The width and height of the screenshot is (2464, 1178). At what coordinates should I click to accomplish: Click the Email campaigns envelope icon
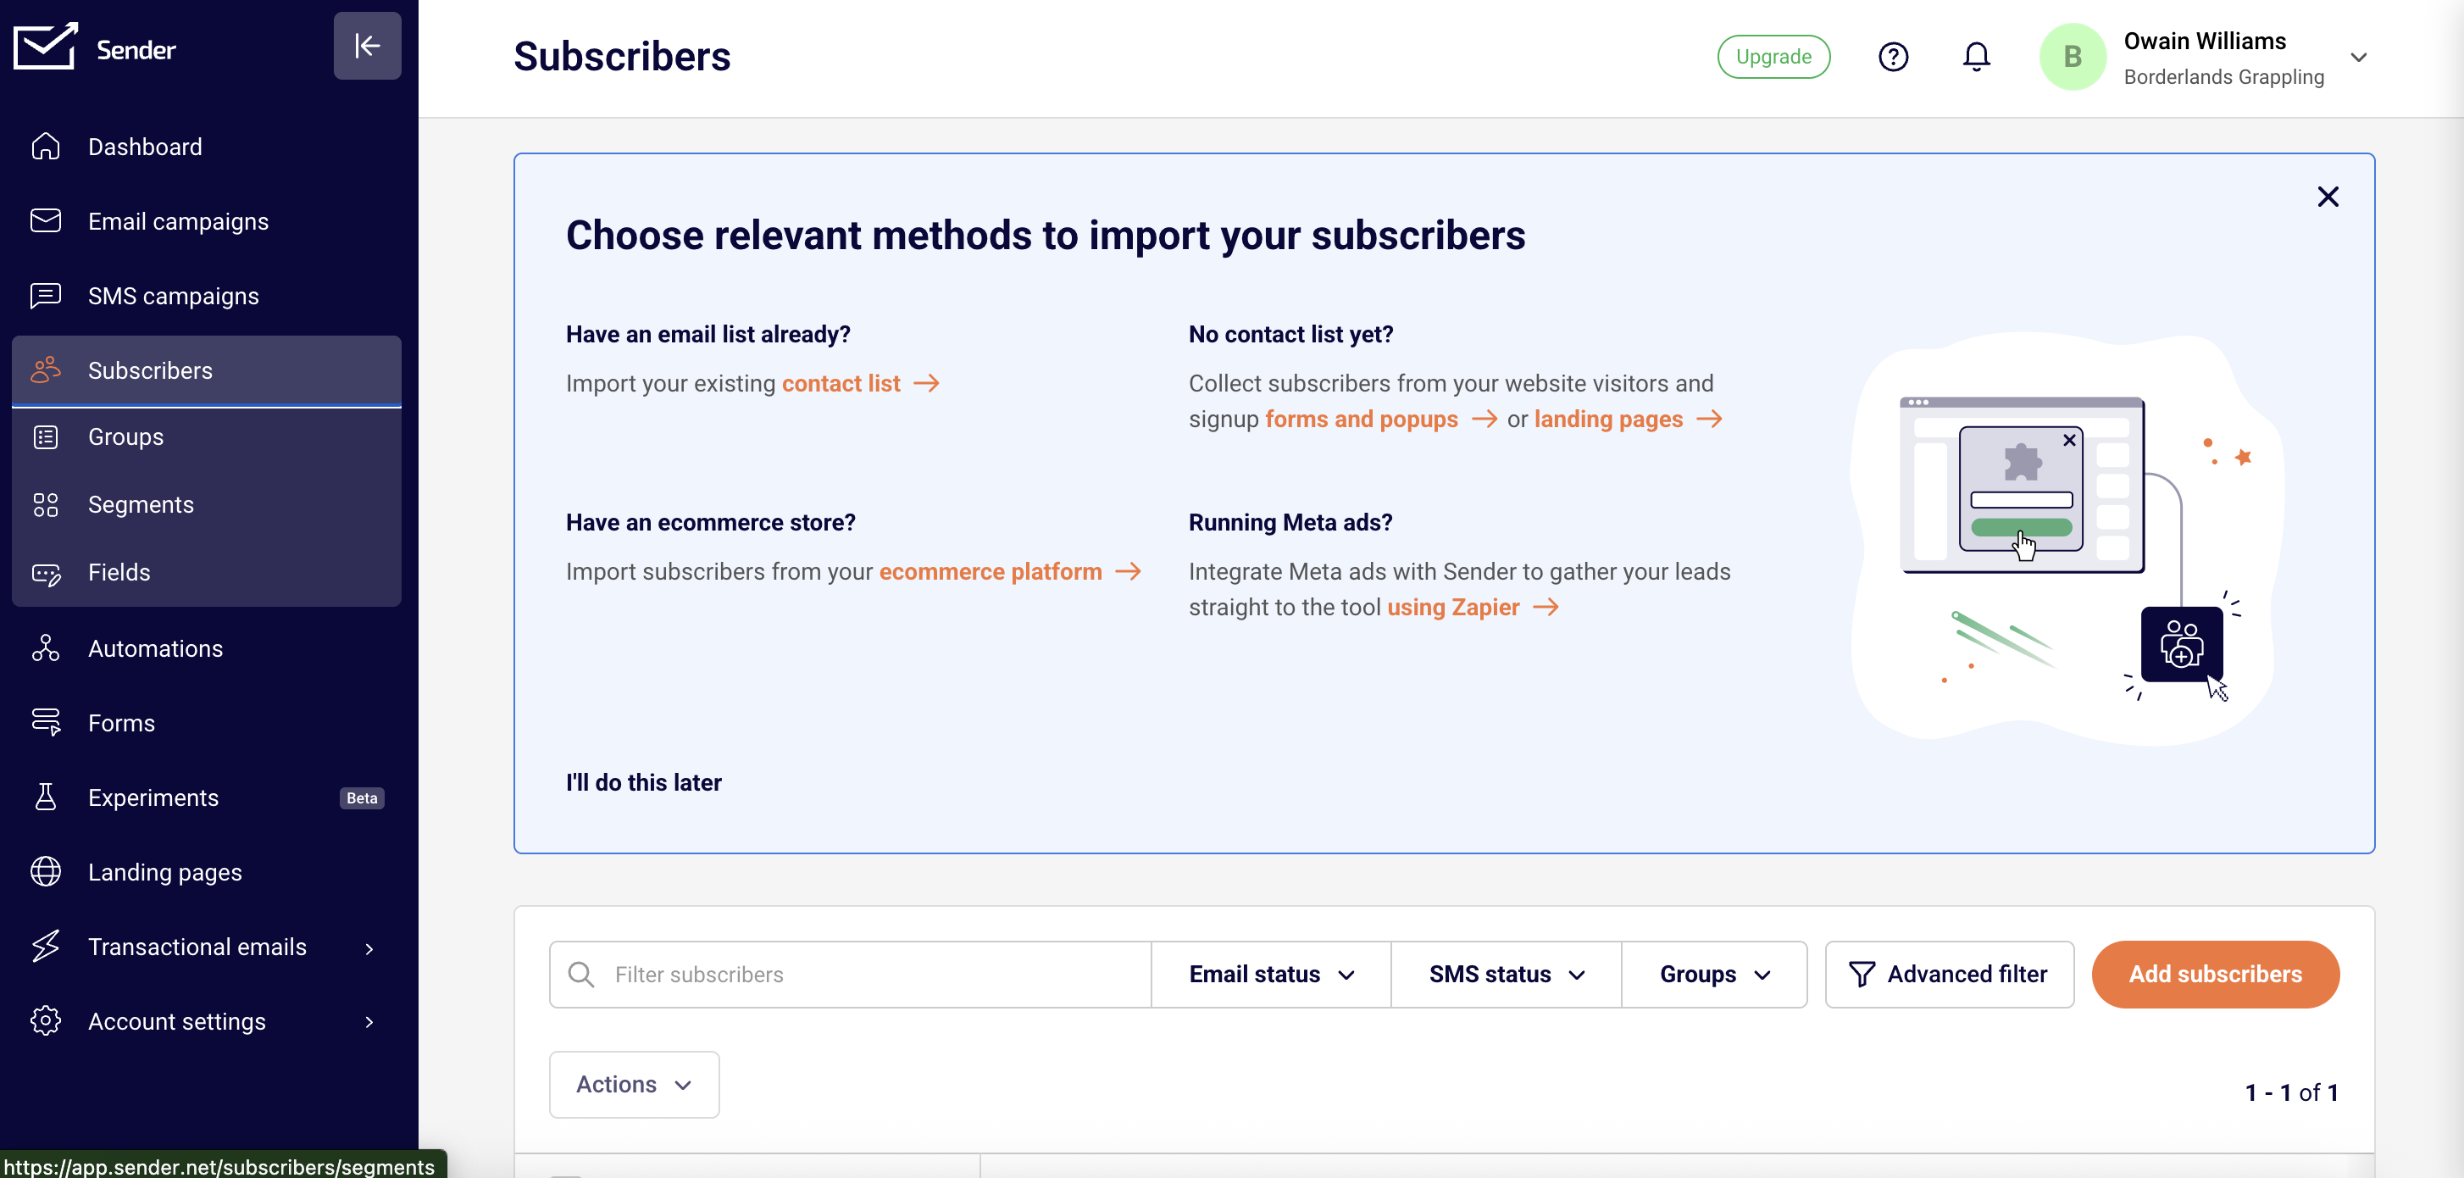tap(45, 221)
